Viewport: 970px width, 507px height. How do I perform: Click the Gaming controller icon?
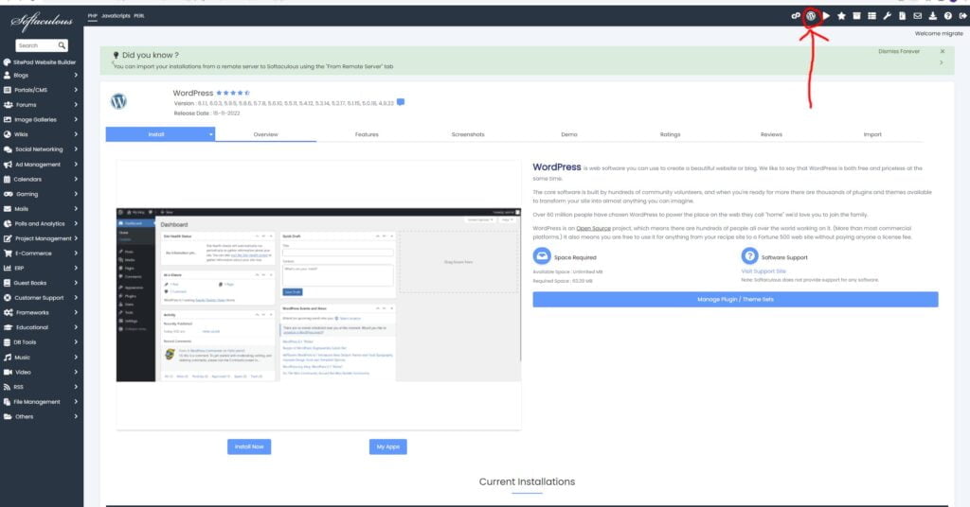coord(8,194)
